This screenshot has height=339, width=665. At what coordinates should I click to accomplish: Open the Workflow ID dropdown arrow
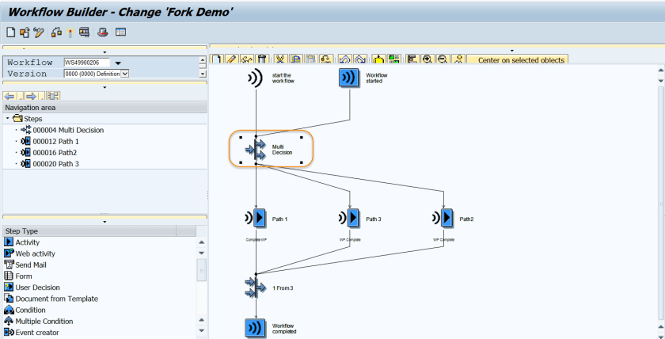tap(118, 63)
